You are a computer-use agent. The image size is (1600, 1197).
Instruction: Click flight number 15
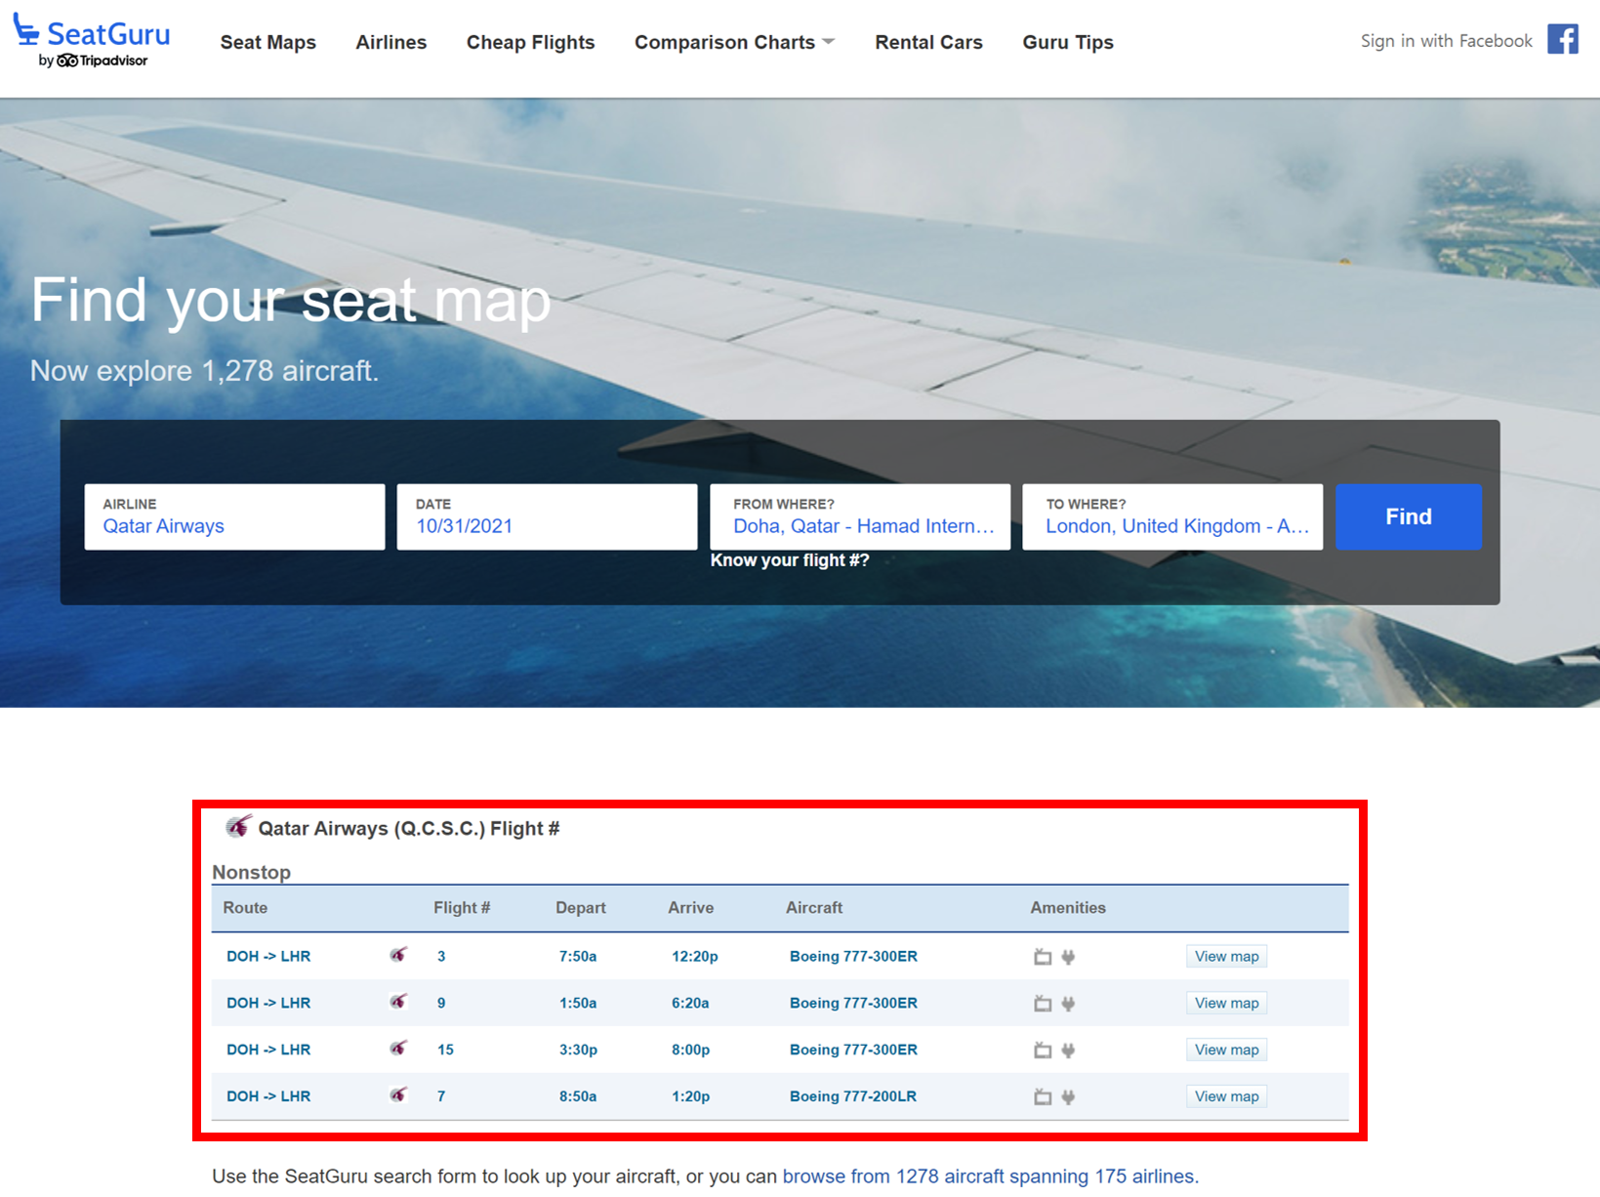click(445, 1050)
